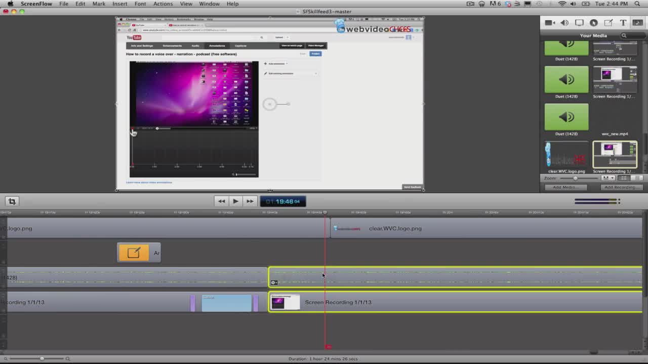Screen dimensions: 648x364
Task: Click the Add Recording button
Action: (x=621, y=187)
